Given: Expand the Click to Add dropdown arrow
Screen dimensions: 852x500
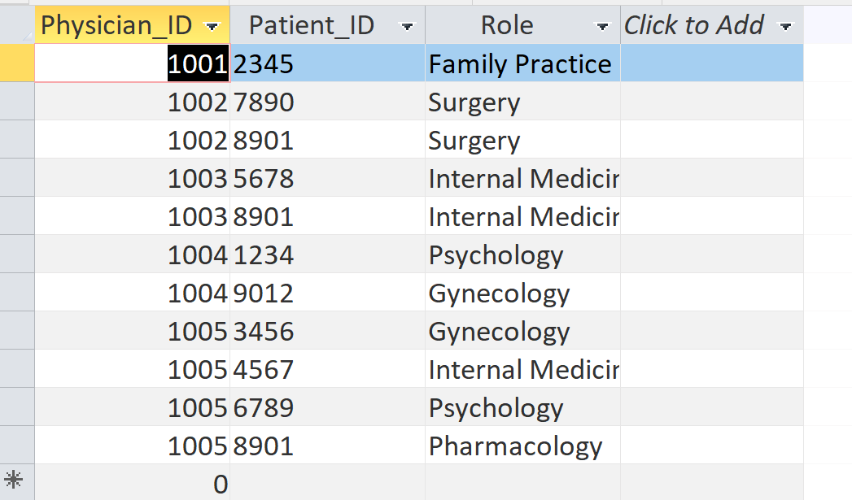Looking at the screenshot, I should (x=785, y=27).
